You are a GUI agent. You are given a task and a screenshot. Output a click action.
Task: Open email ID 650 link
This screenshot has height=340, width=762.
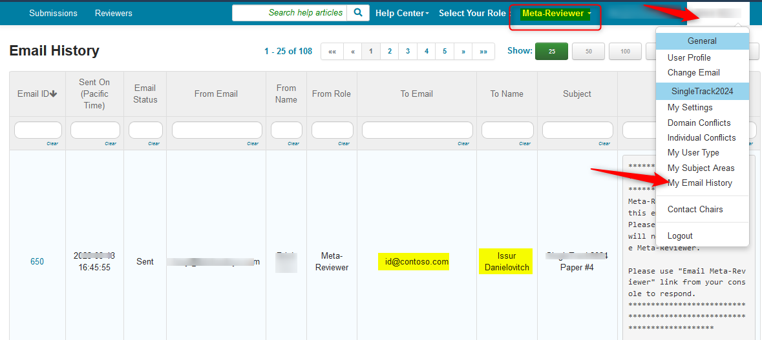click(37, 261)
